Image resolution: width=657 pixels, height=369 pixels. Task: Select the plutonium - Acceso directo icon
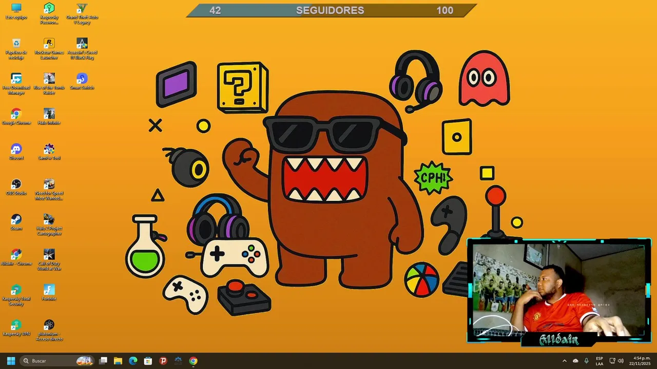click(49, 331)
